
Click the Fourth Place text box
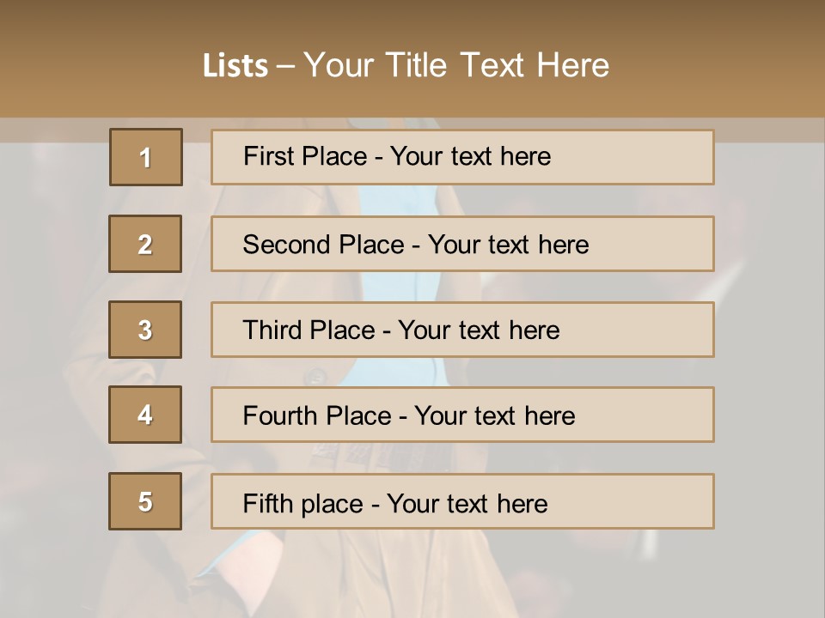point(462,415)
